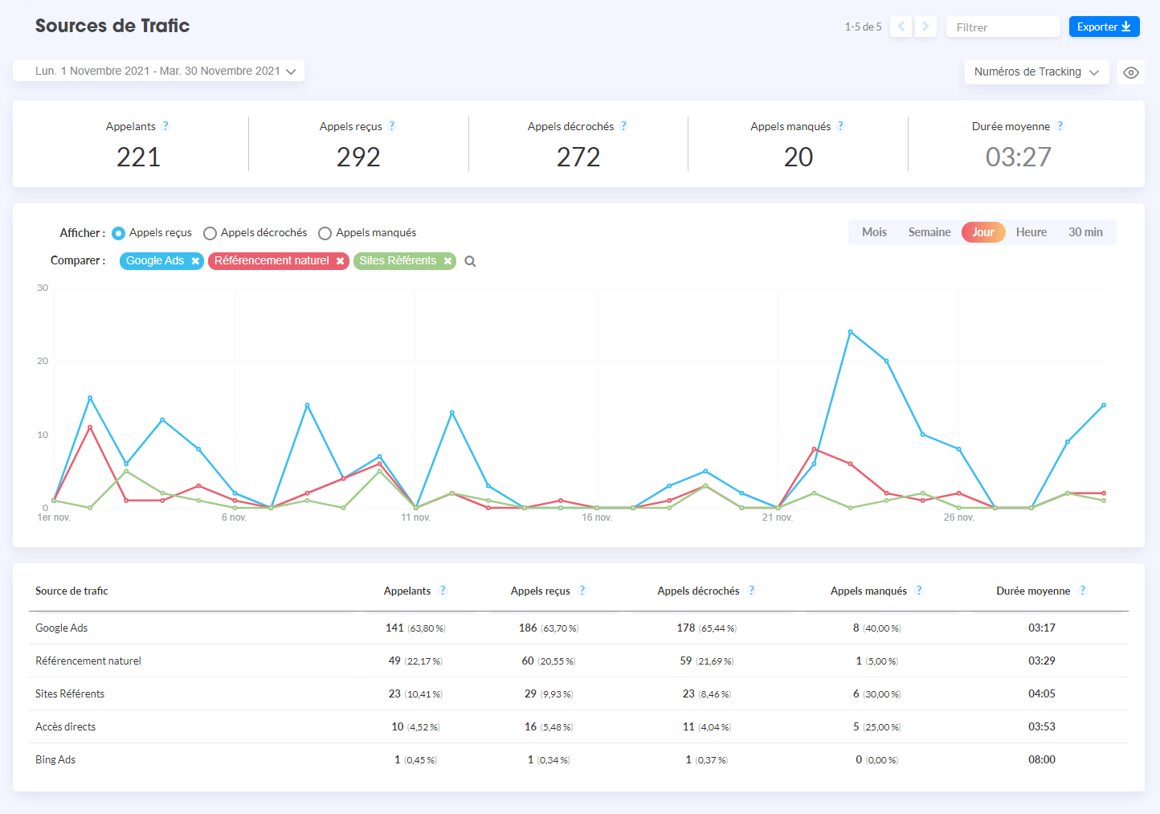Expand the Numéros de Tracking dropdown

1035,72
